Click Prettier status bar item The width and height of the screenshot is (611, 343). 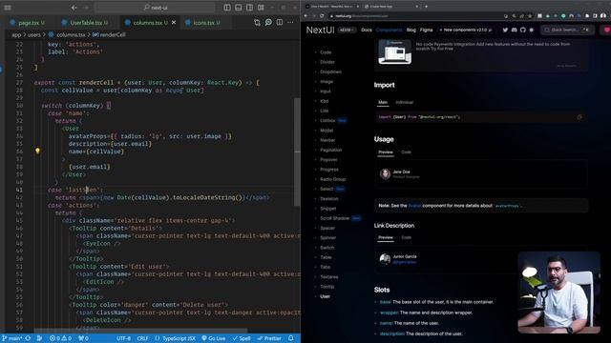(269, 338)
